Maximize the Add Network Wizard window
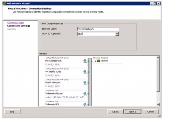 click(x=155, y=3)
